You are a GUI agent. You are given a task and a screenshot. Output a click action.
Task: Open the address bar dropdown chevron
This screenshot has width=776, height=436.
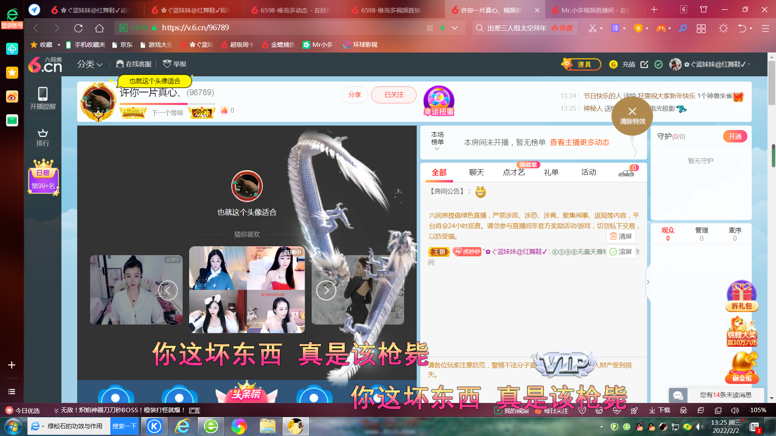(455, 28)
